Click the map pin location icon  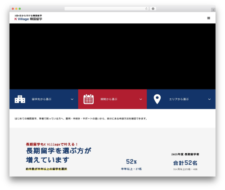157,99
